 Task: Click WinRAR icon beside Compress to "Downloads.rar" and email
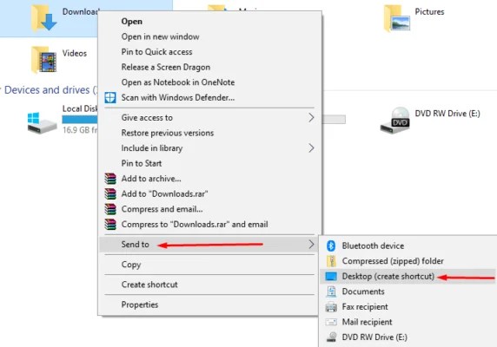click(110, 225)
